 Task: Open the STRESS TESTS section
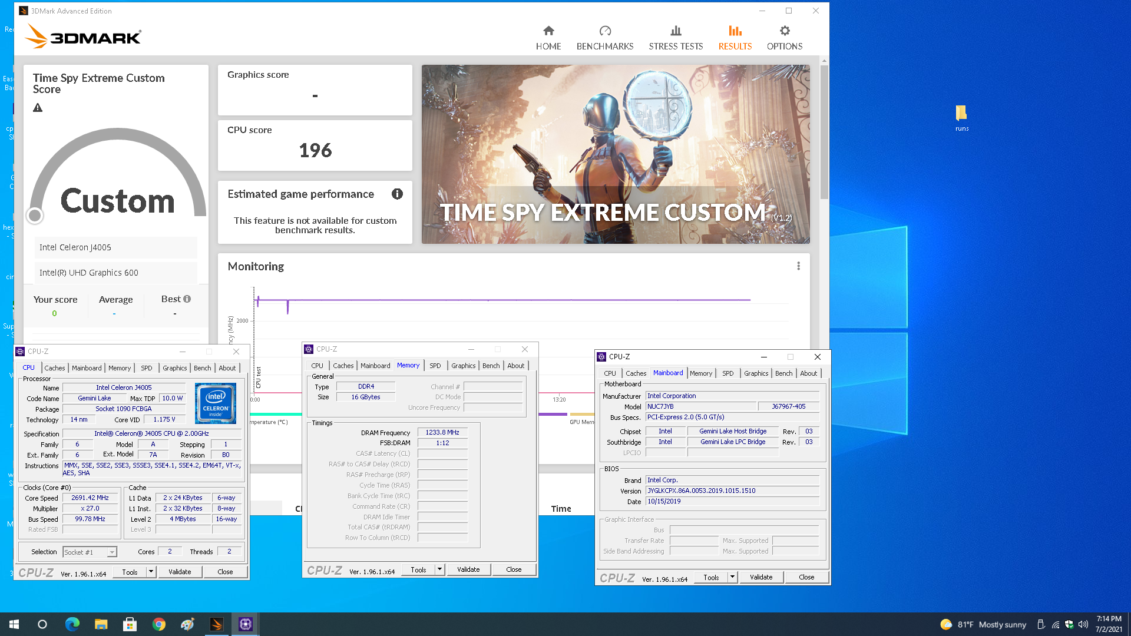(676, 38)
